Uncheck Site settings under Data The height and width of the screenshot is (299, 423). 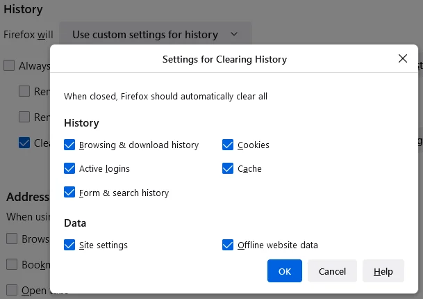[69, 245]
